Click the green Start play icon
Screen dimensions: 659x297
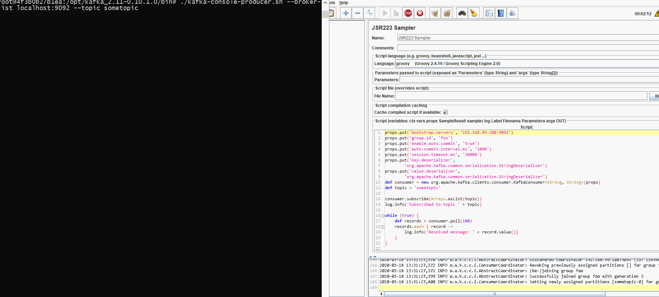385,13
